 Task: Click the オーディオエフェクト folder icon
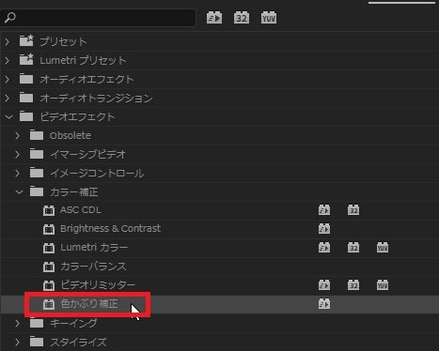26,79
